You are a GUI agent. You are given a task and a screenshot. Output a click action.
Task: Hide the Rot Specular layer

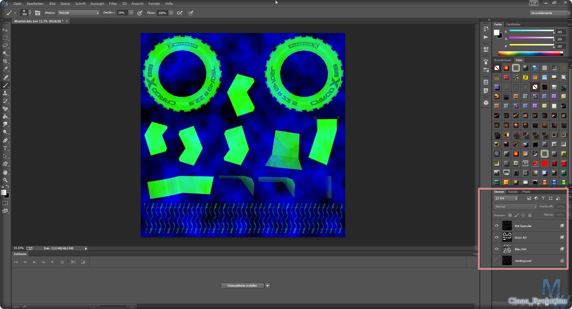(x=497, y=226)
